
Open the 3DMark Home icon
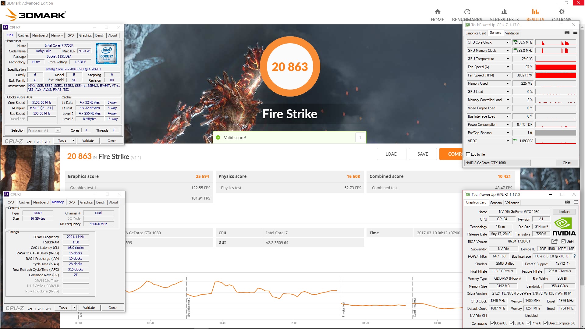(x=437, y=12)
